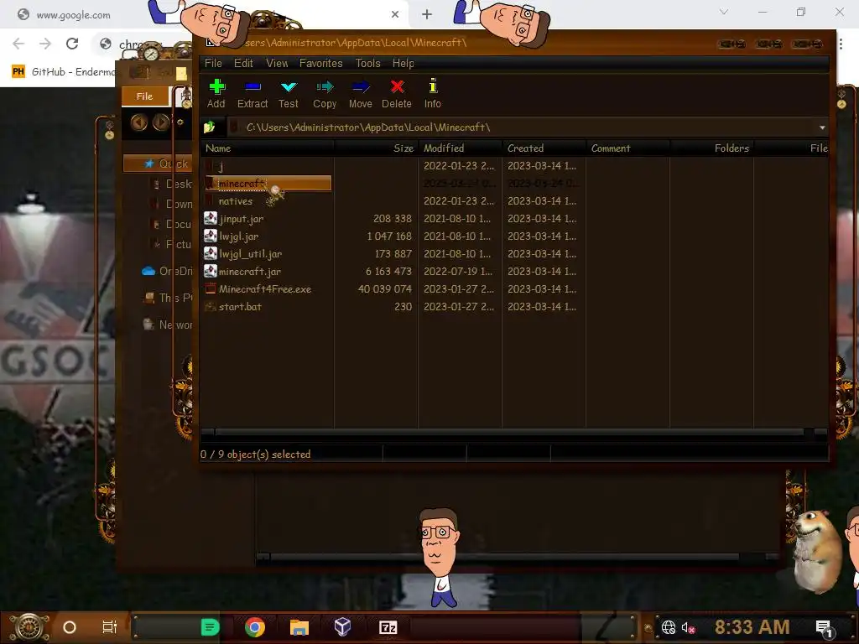
Task: Click the Cortana circle on the taskbar
Action: (70, 627)
